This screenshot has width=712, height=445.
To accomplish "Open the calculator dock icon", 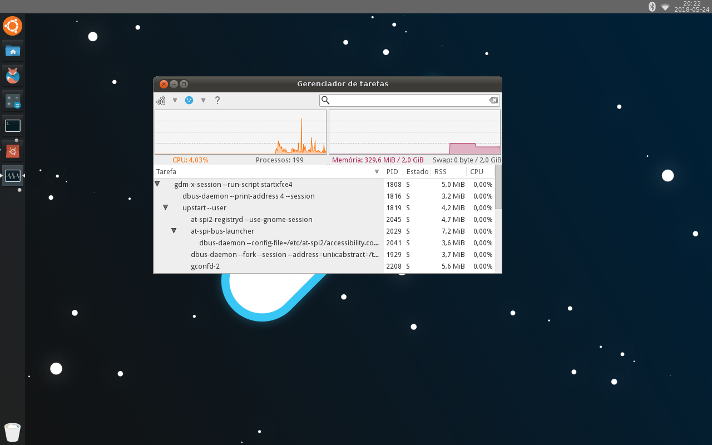I will point(13,101).
